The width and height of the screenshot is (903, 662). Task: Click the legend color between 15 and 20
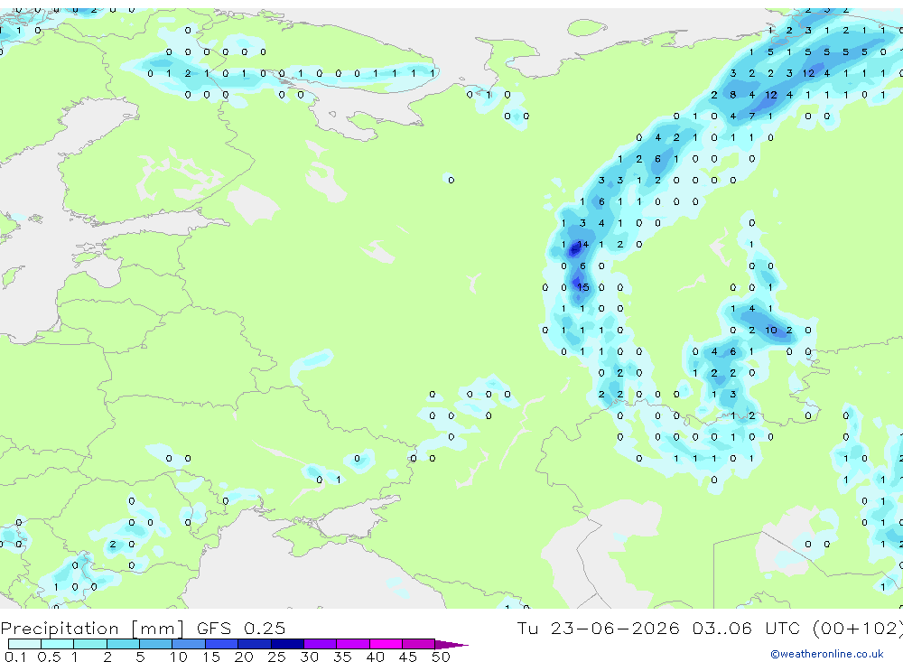(222, 644)
